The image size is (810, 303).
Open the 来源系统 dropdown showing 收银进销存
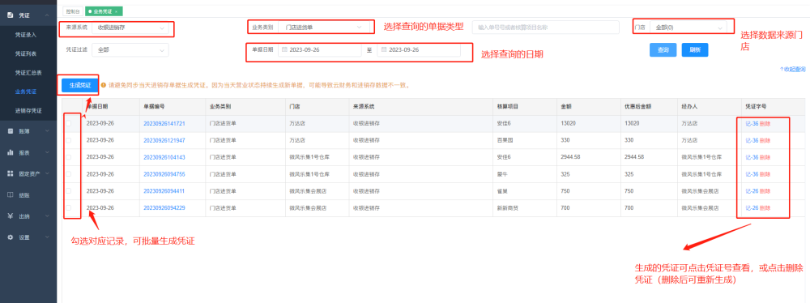pos(130,28)
